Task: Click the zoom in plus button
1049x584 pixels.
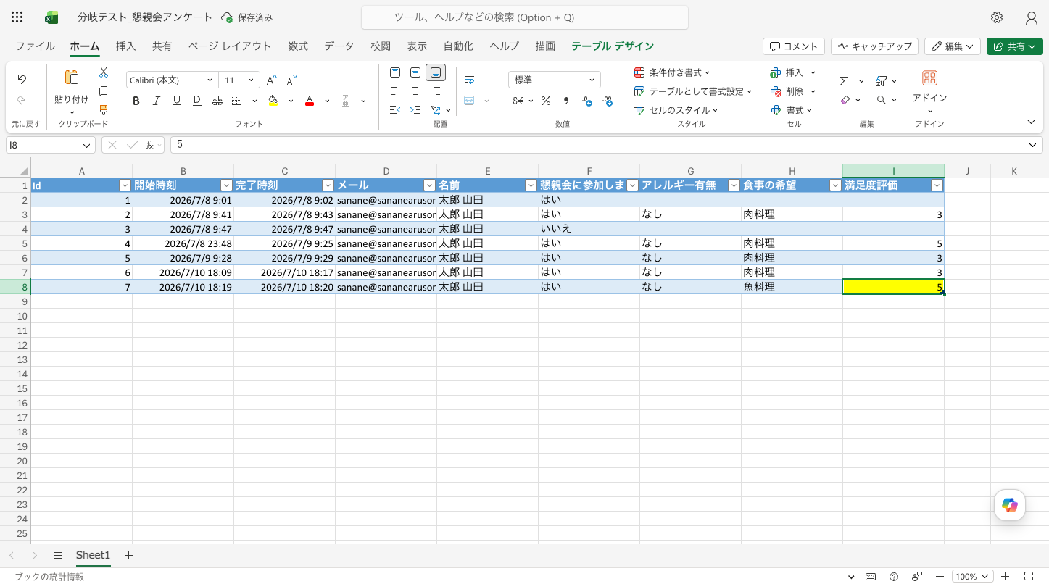Action: pos(1005,577)
